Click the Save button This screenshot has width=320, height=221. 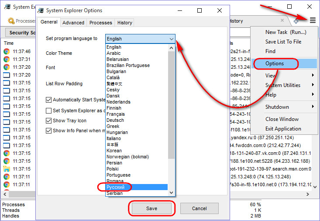tap(151, 208)
